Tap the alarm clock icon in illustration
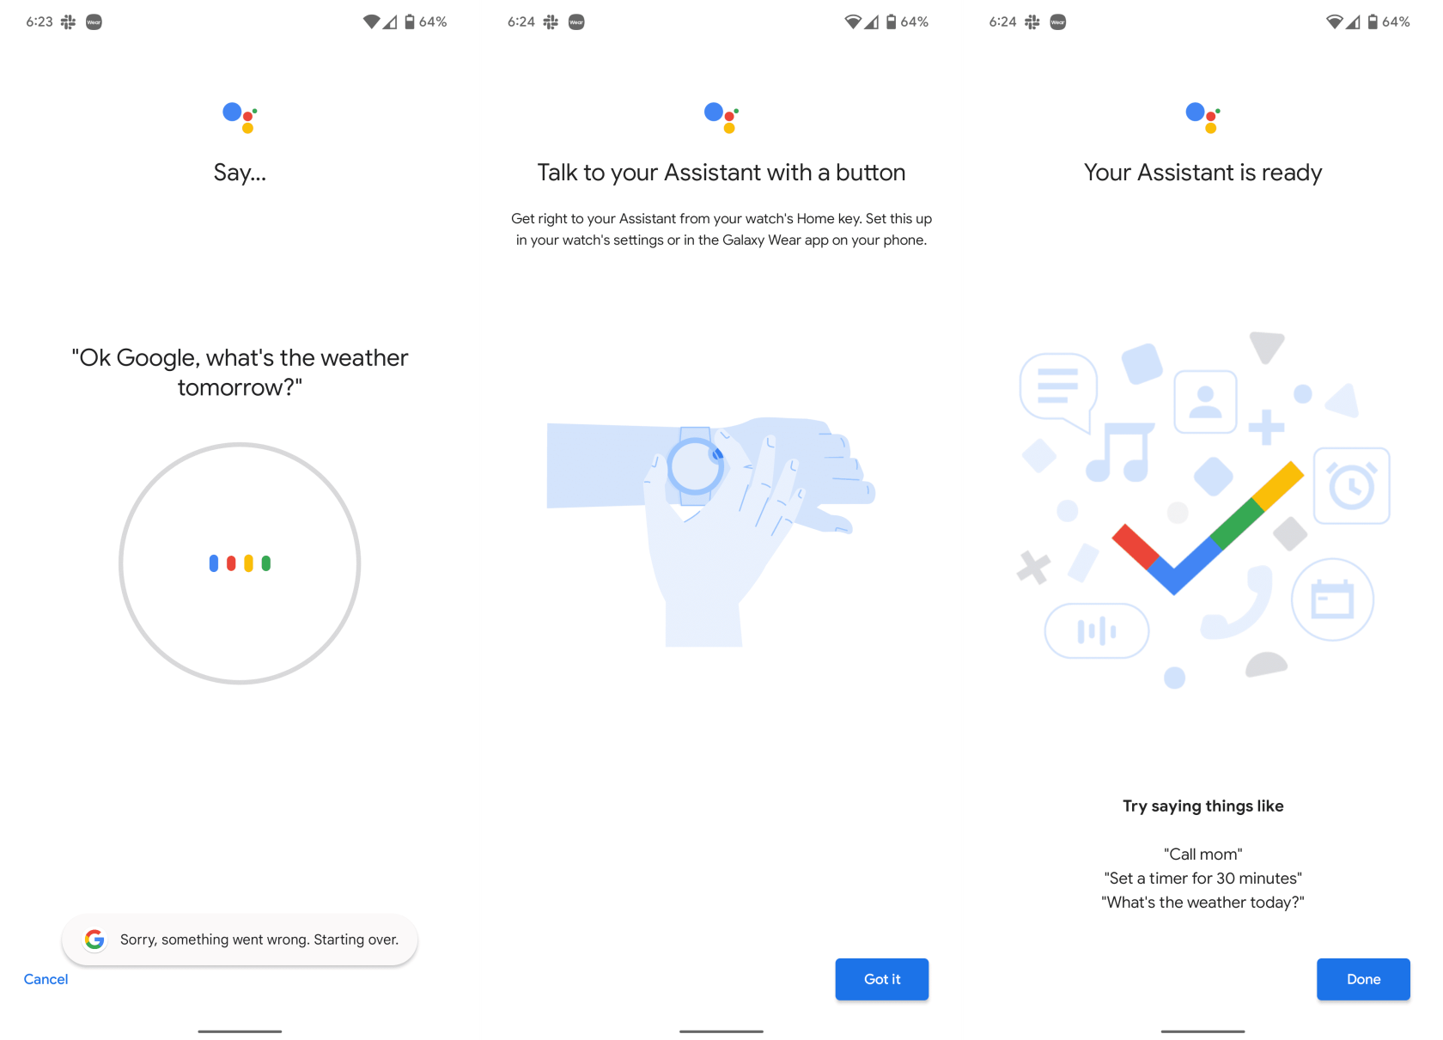 click(1351, 486)
